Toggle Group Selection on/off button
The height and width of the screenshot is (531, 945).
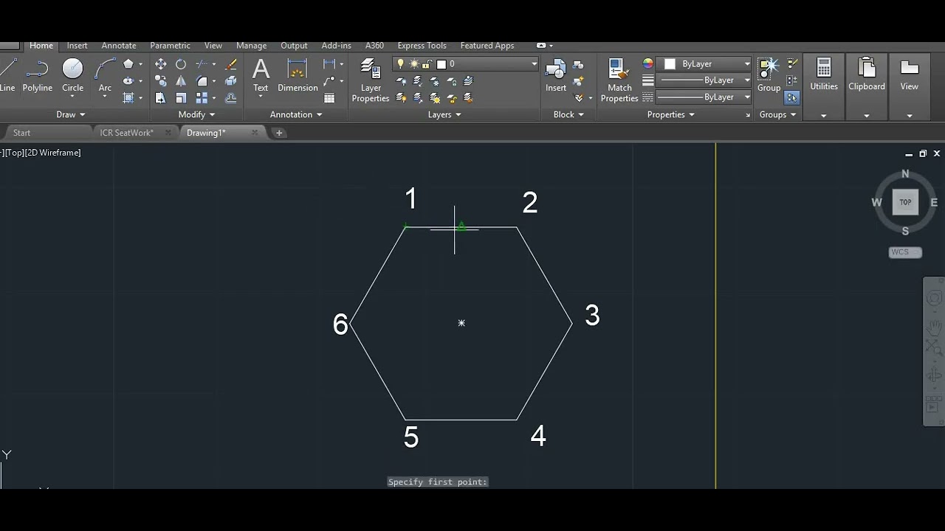tap(792, 98)
